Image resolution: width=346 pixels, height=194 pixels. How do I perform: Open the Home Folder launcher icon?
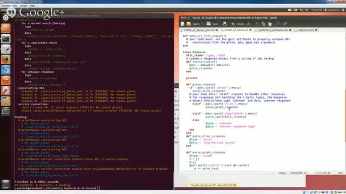click(6, 28)
